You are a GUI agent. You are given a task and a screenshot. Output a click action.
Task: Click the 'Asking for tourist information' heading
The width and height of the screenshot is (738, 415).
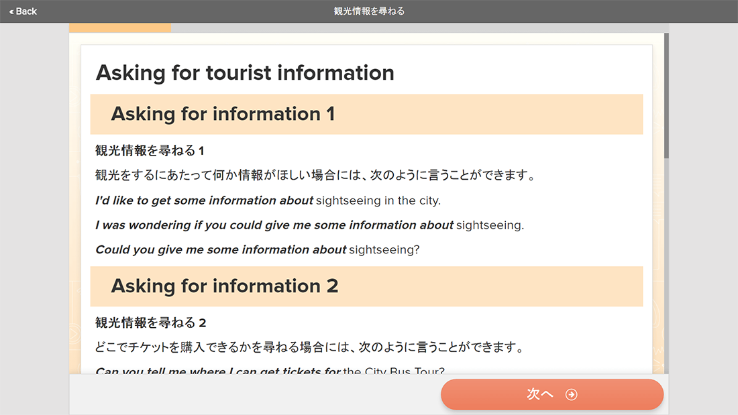point(245,72)
